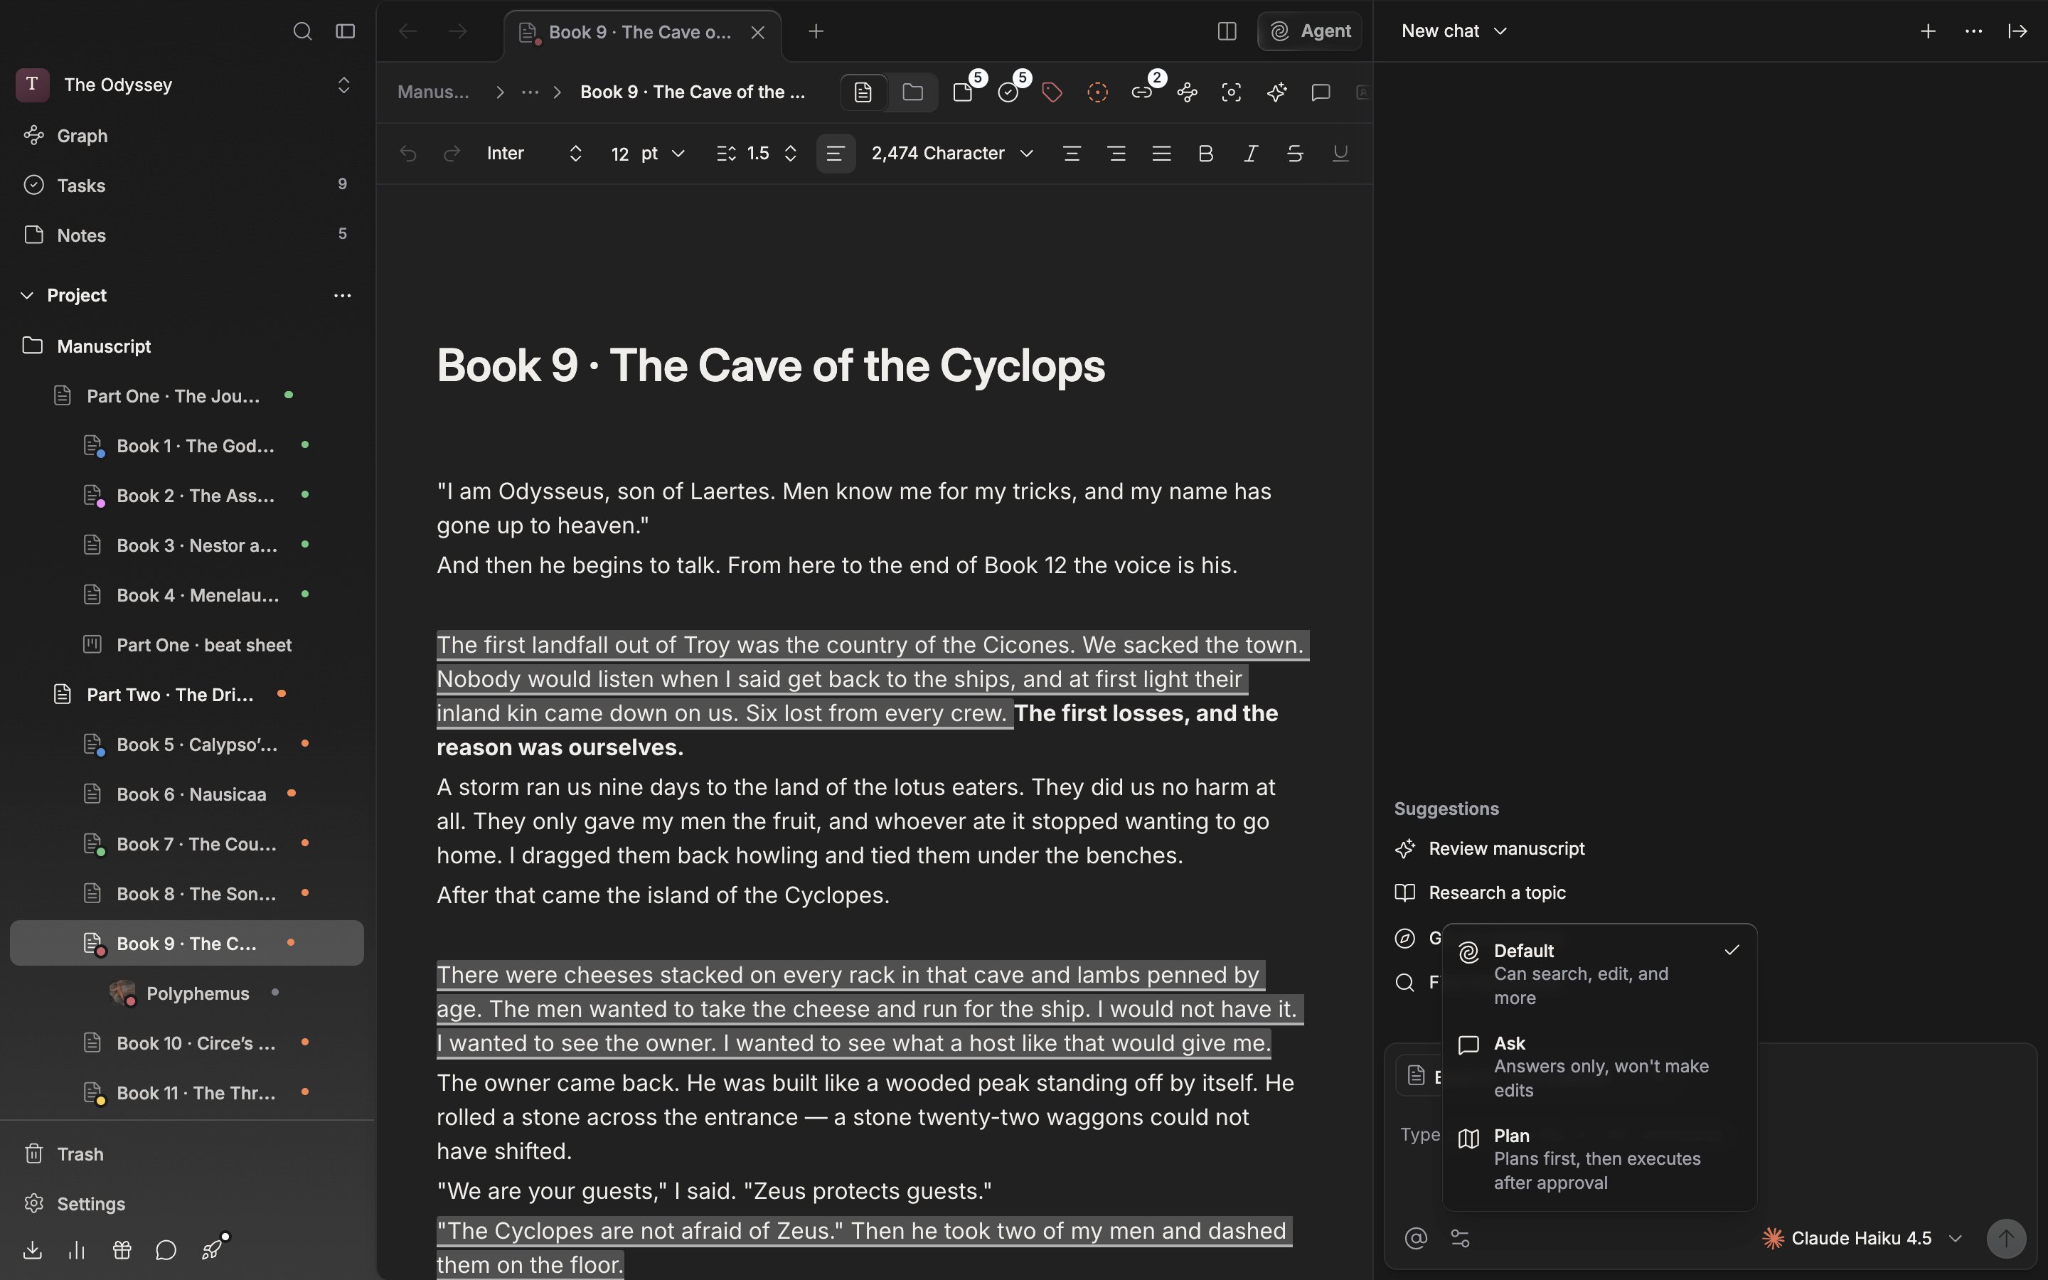The height and width of the screenshot is (1280, 2048).
Task: Adjust the 1.5 line spacing stepper
Action: point(791,153)
